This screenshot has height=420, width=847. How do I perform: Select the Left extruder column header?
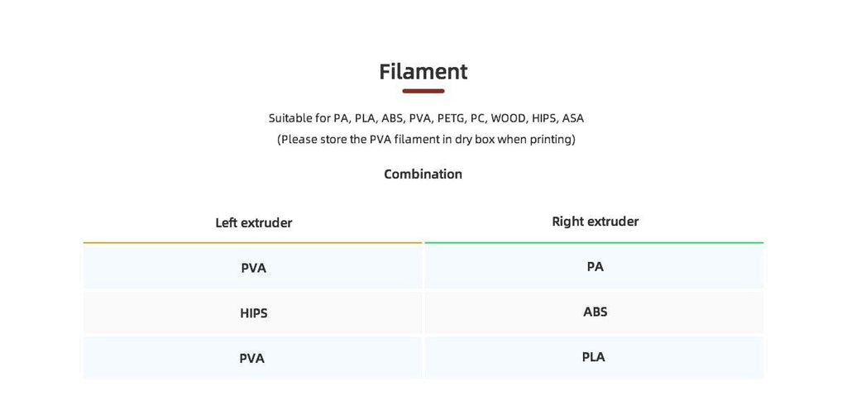253,222
